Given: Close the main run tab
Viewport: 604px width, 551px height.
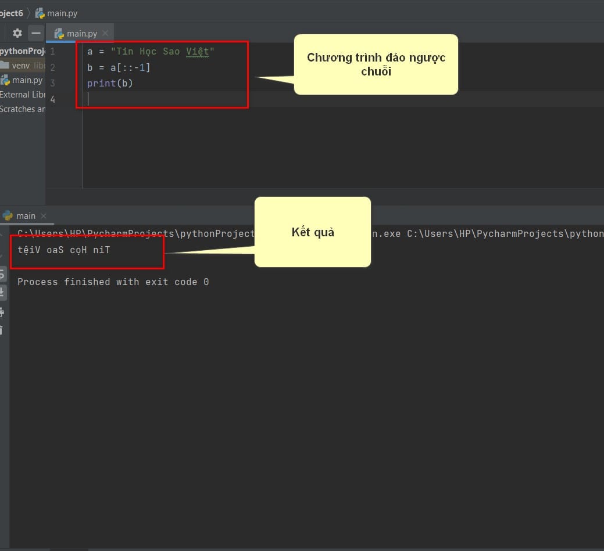Looking at the screenshot, I should [44, 216].
